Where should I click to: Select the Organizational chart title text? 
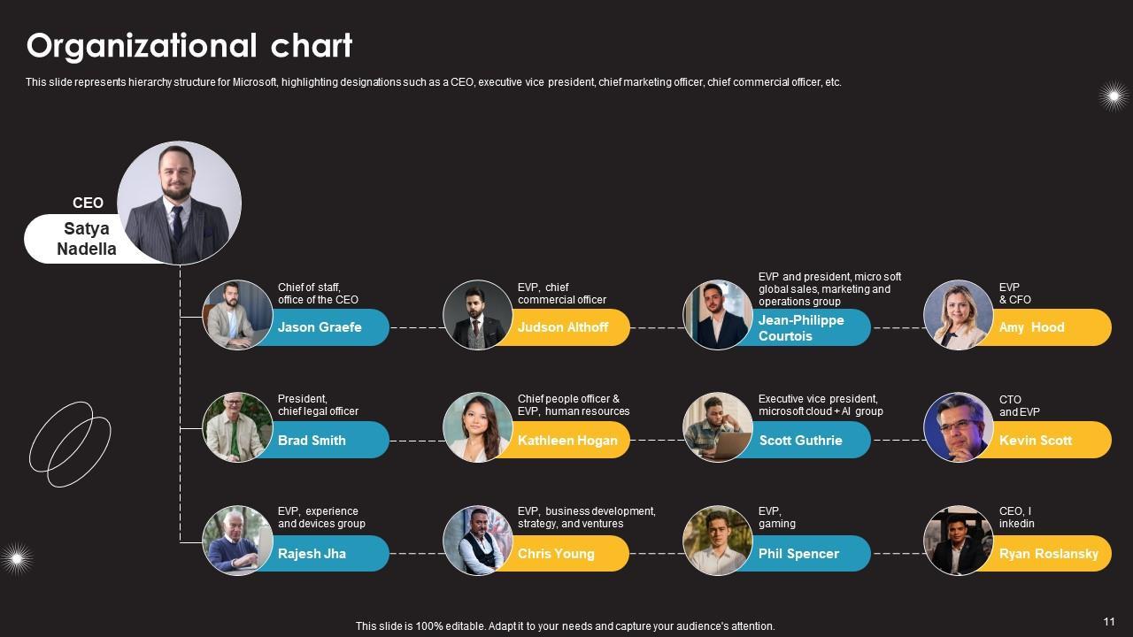[189, 45]
